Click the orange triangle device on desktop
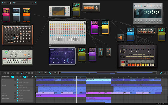The height and width of the screenshot is (105, 168). [x=121, y=38]
